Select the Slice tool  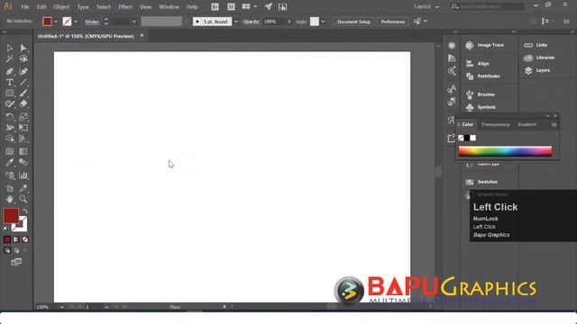(x=23, y=188)
